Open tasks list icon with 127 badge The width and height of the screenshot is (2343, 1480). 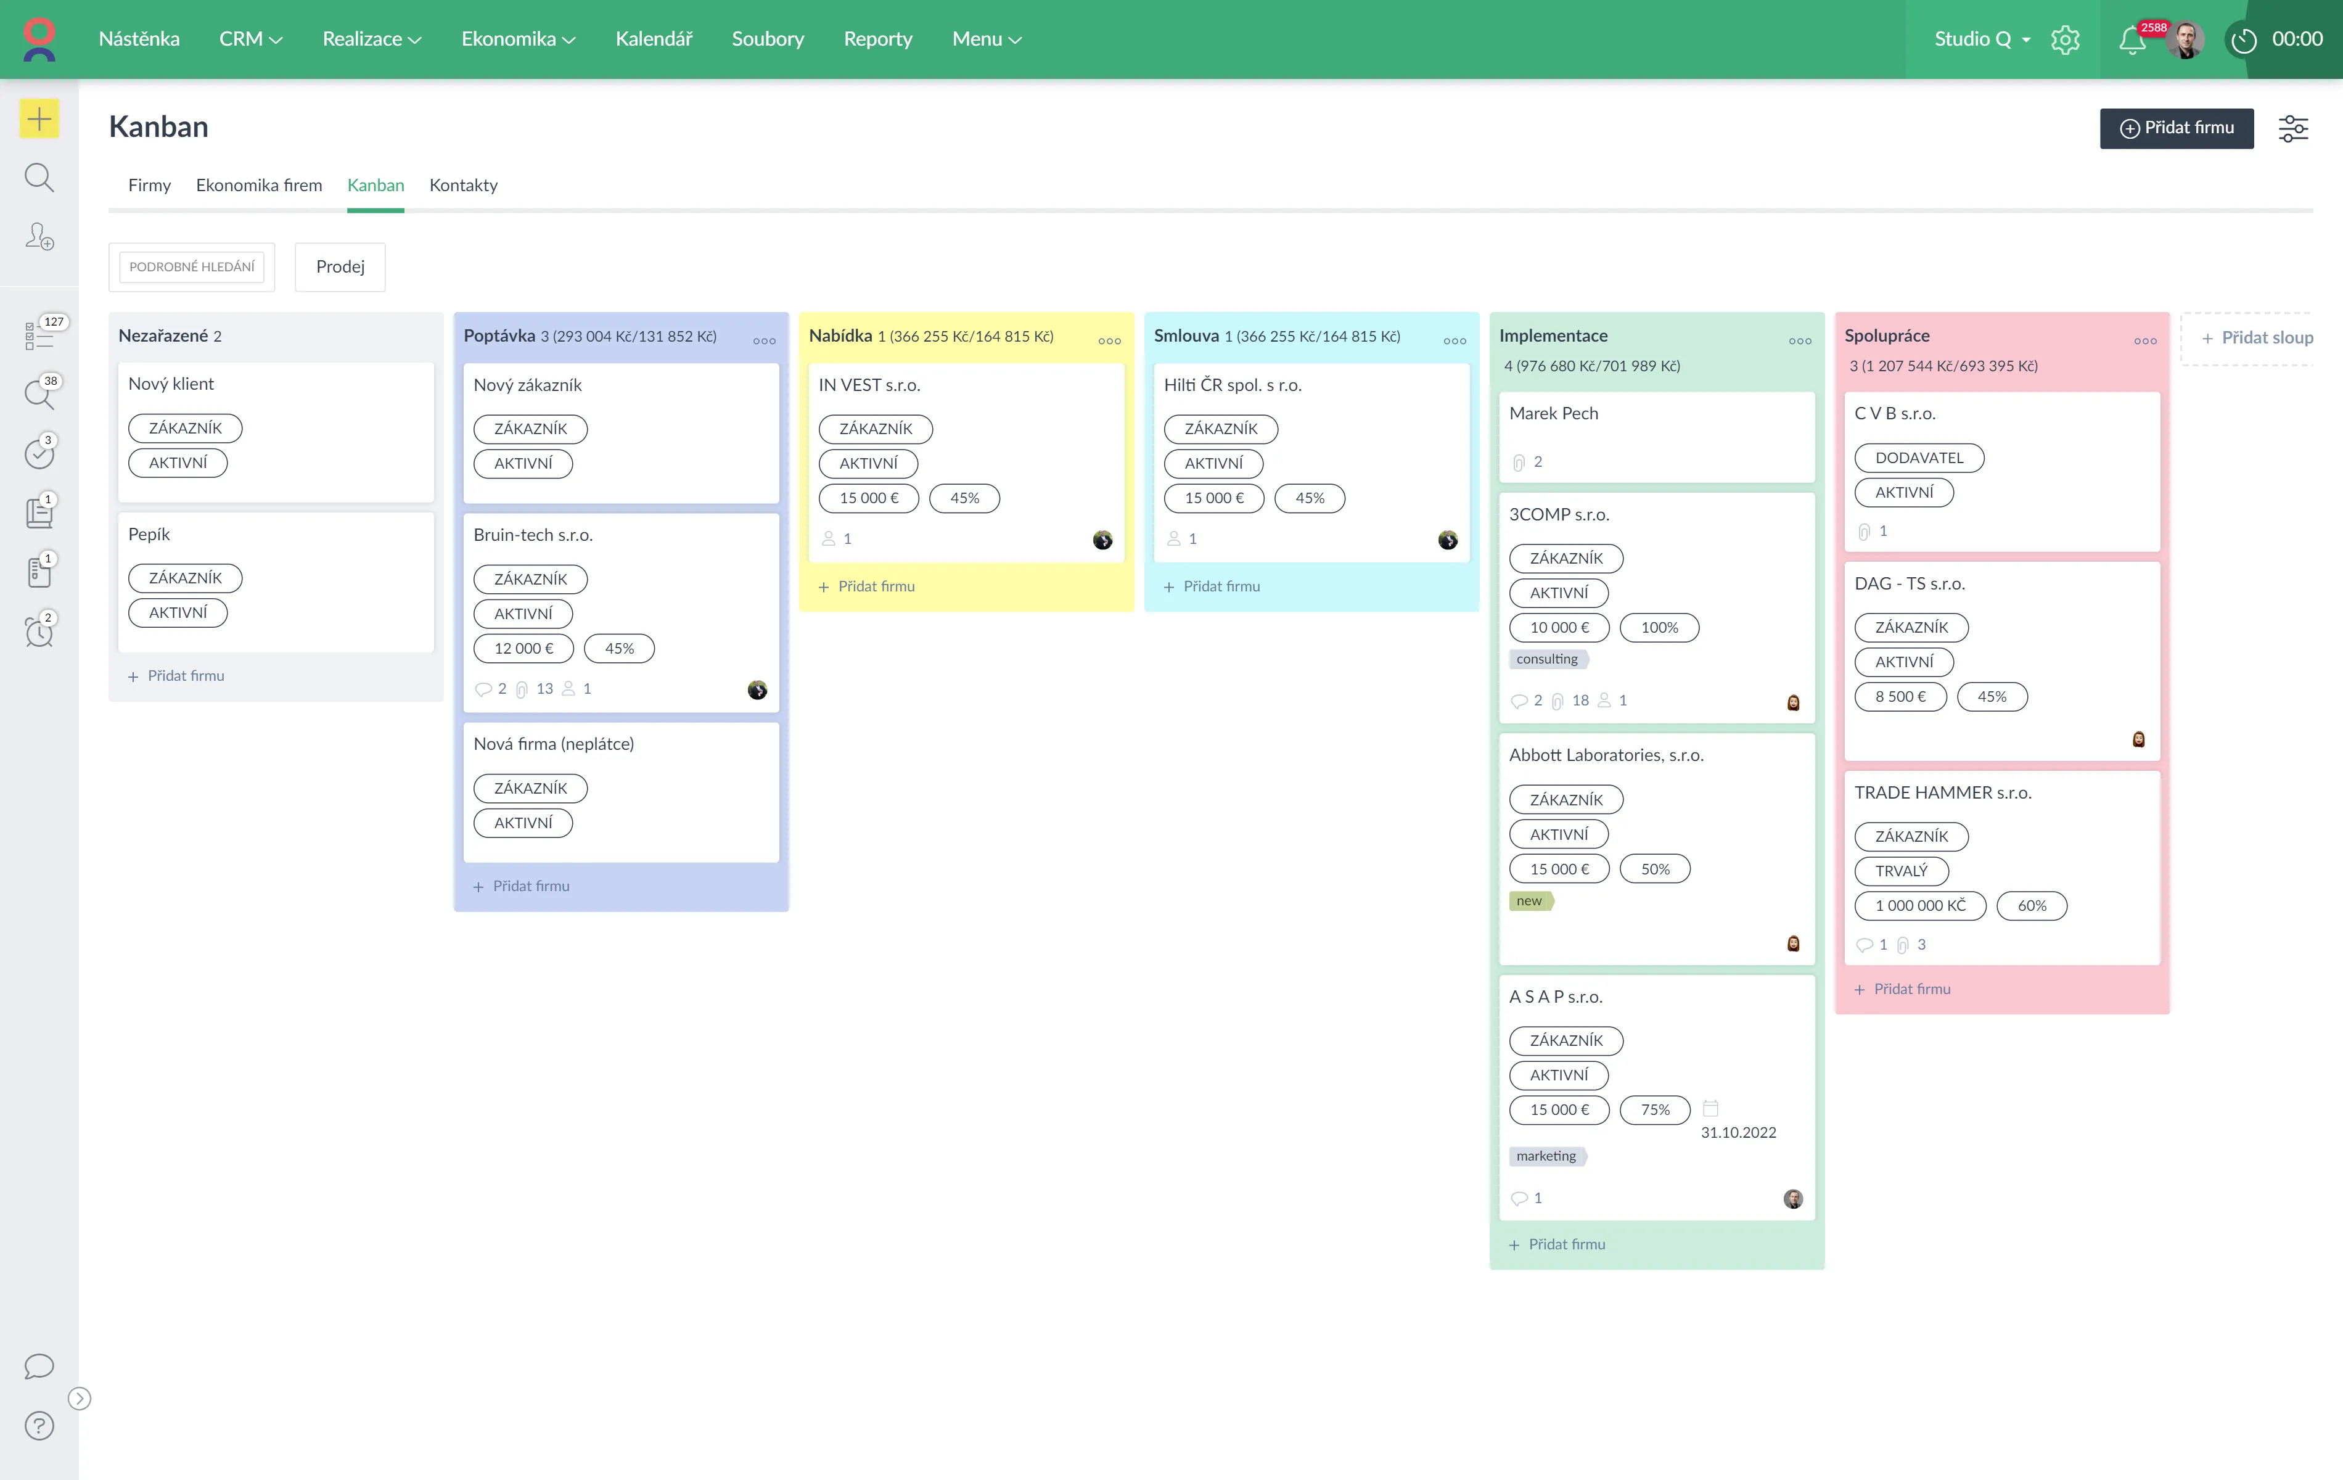(x=39, y=335)
